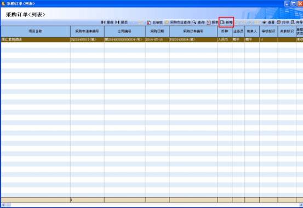
Task: Click the 合同编号 column header
Action: tap(124, 31)
